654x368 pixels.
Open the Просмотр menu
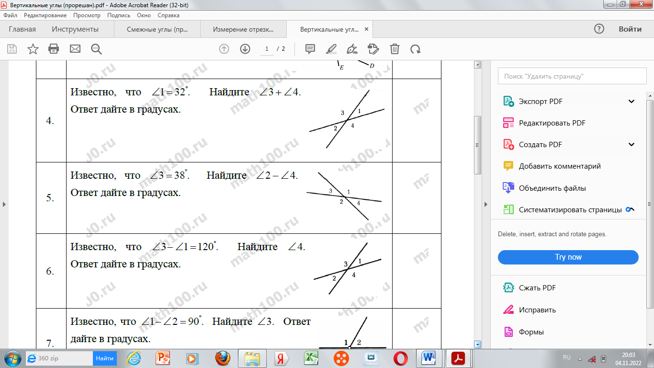(x=87, y=15)
